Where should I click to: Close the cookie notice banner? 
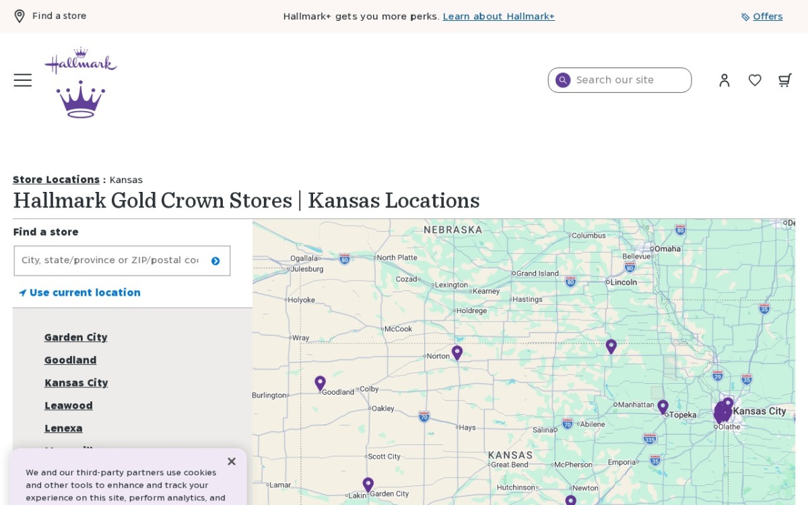[x=232, y=461]
